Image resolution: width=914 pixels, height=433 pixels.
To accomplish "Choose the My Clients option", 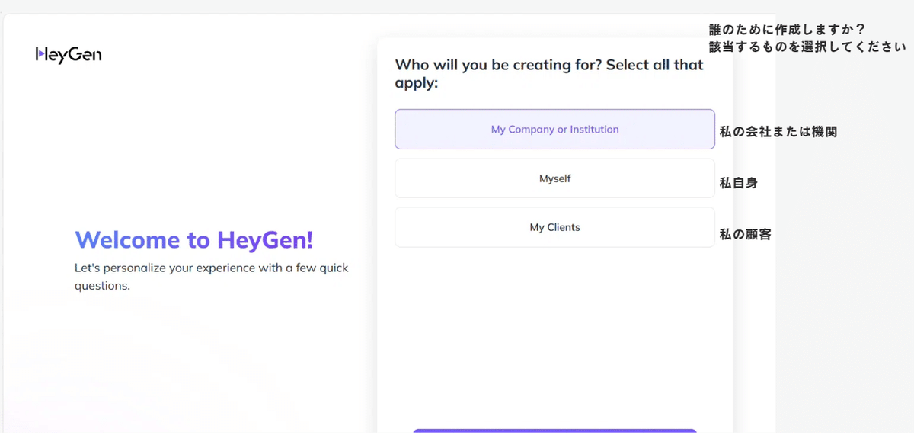I will (x=554, y=227).
